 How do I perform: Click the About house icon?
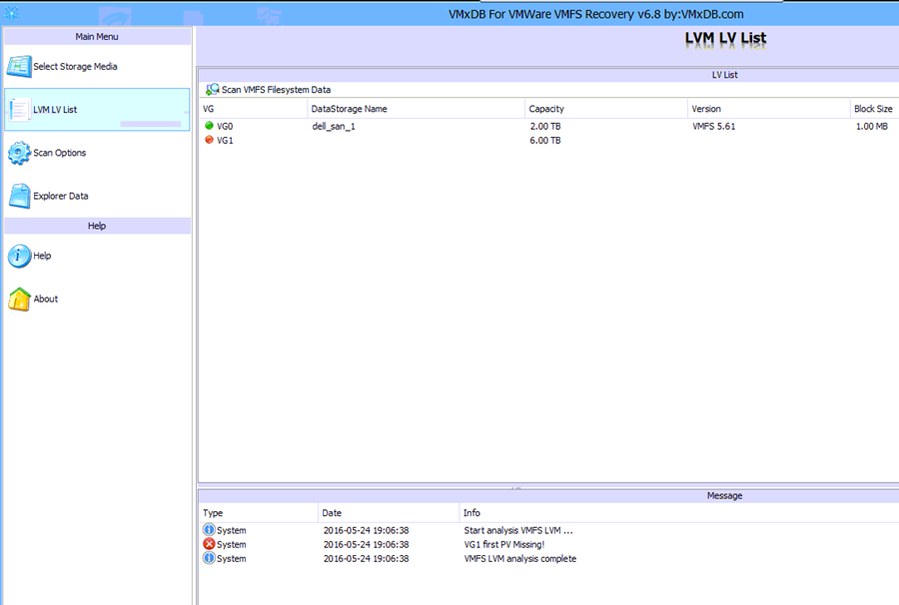(19, 300)
